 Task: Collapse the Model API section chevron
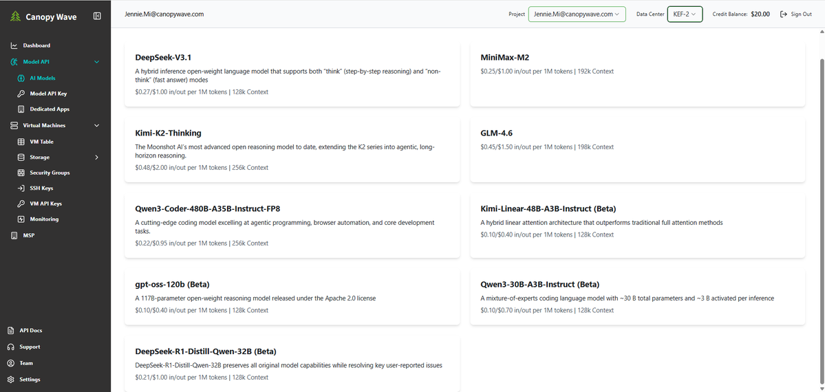point(96,62)
